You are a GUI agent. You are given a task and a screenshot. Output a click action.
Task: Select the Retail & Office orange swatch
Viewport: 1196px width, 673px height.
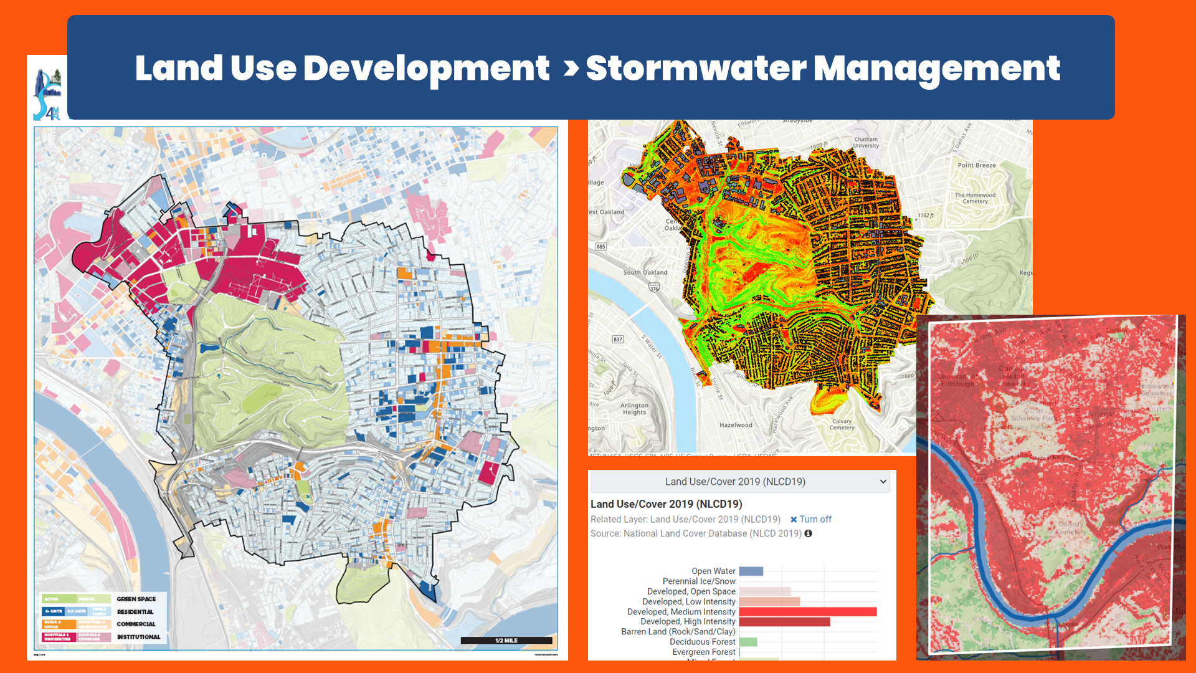pos(59,624)
